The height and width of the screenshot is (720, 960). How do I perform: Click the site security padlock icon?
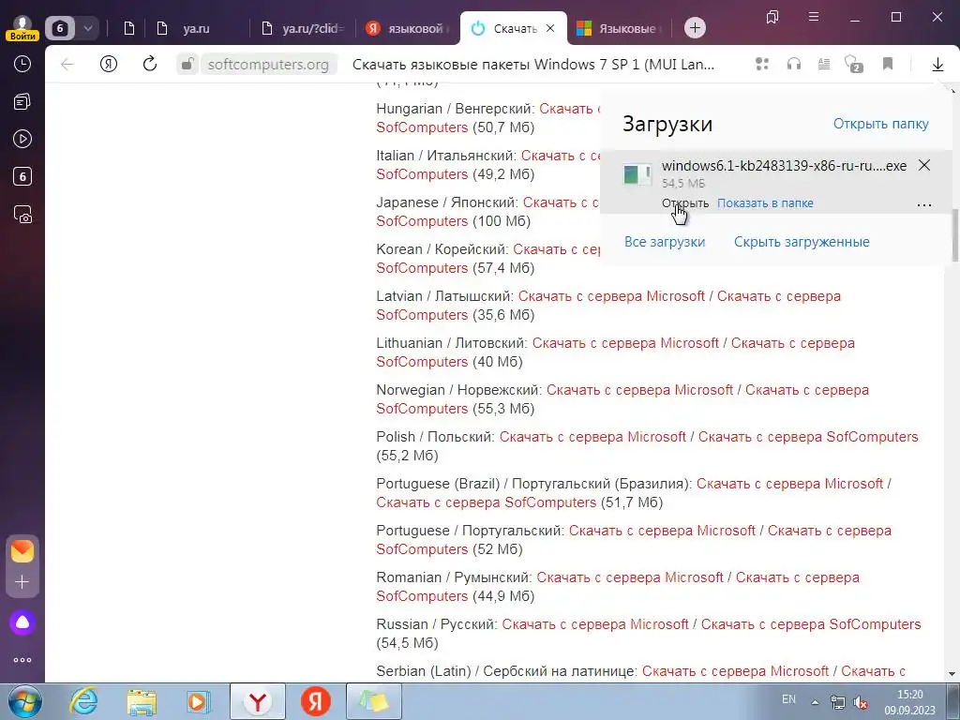187,65
